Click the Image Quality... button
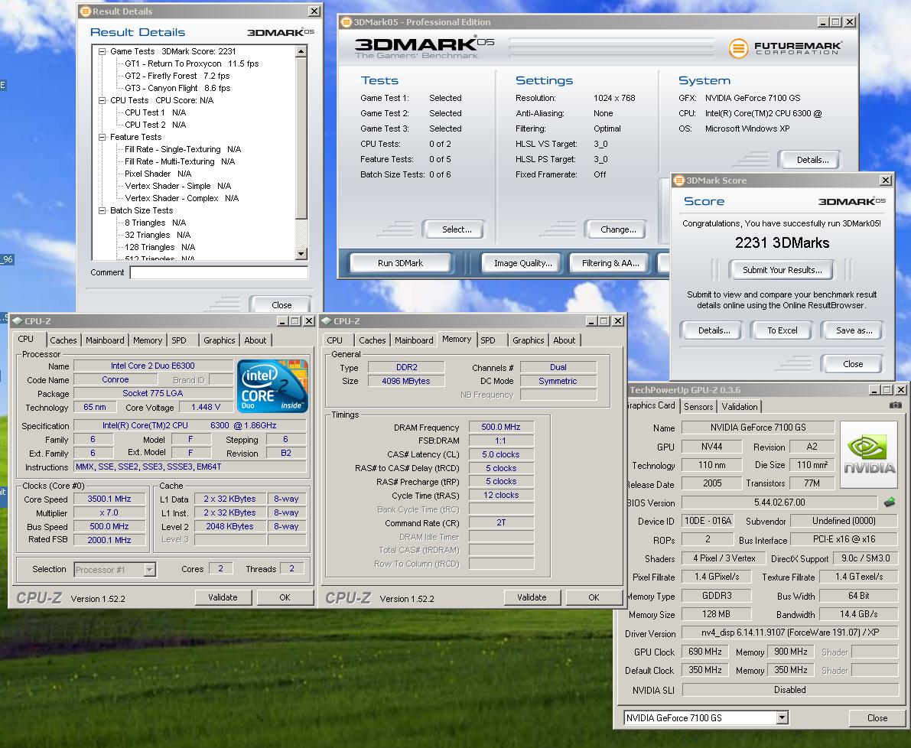 coord(522,263)
